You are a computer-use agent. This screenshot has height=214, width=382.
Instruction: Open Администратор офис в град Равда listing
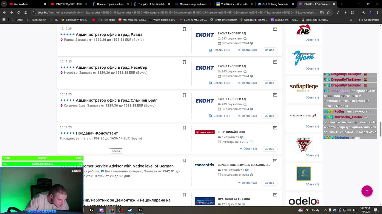point(109,34)
